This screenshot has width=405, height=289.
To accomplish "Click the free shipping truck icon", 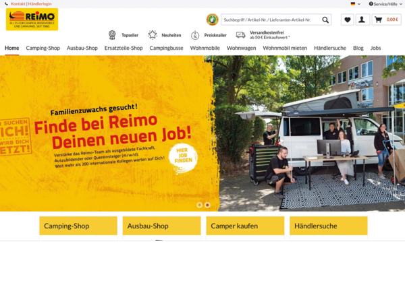I will (240, 35).
